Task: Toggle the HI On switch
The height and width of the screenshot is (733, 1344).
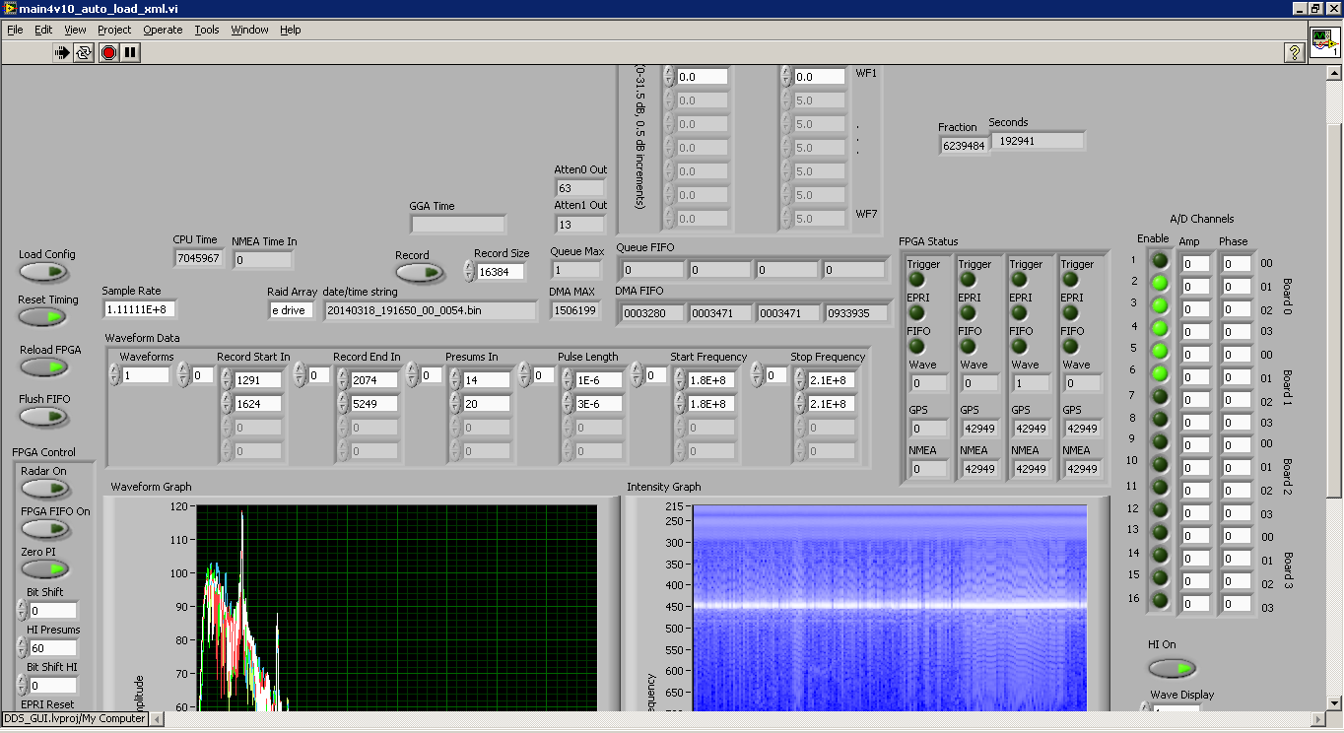Action: click(1172, 668)
